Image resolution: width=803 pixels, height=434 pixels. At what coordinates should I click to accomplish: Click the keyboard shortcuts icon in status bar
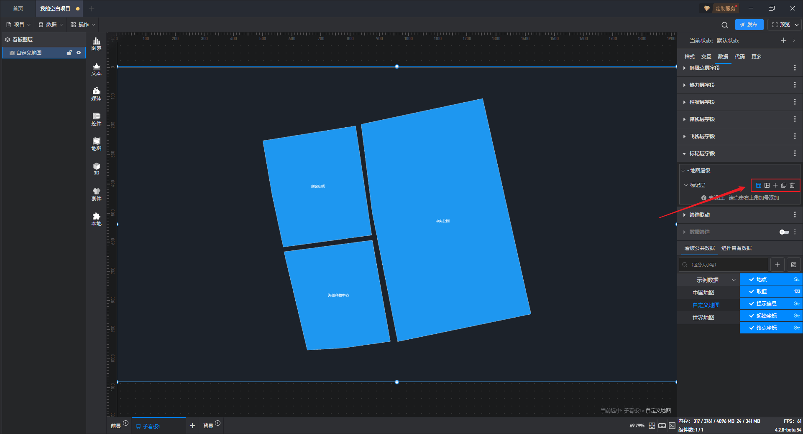662,426
